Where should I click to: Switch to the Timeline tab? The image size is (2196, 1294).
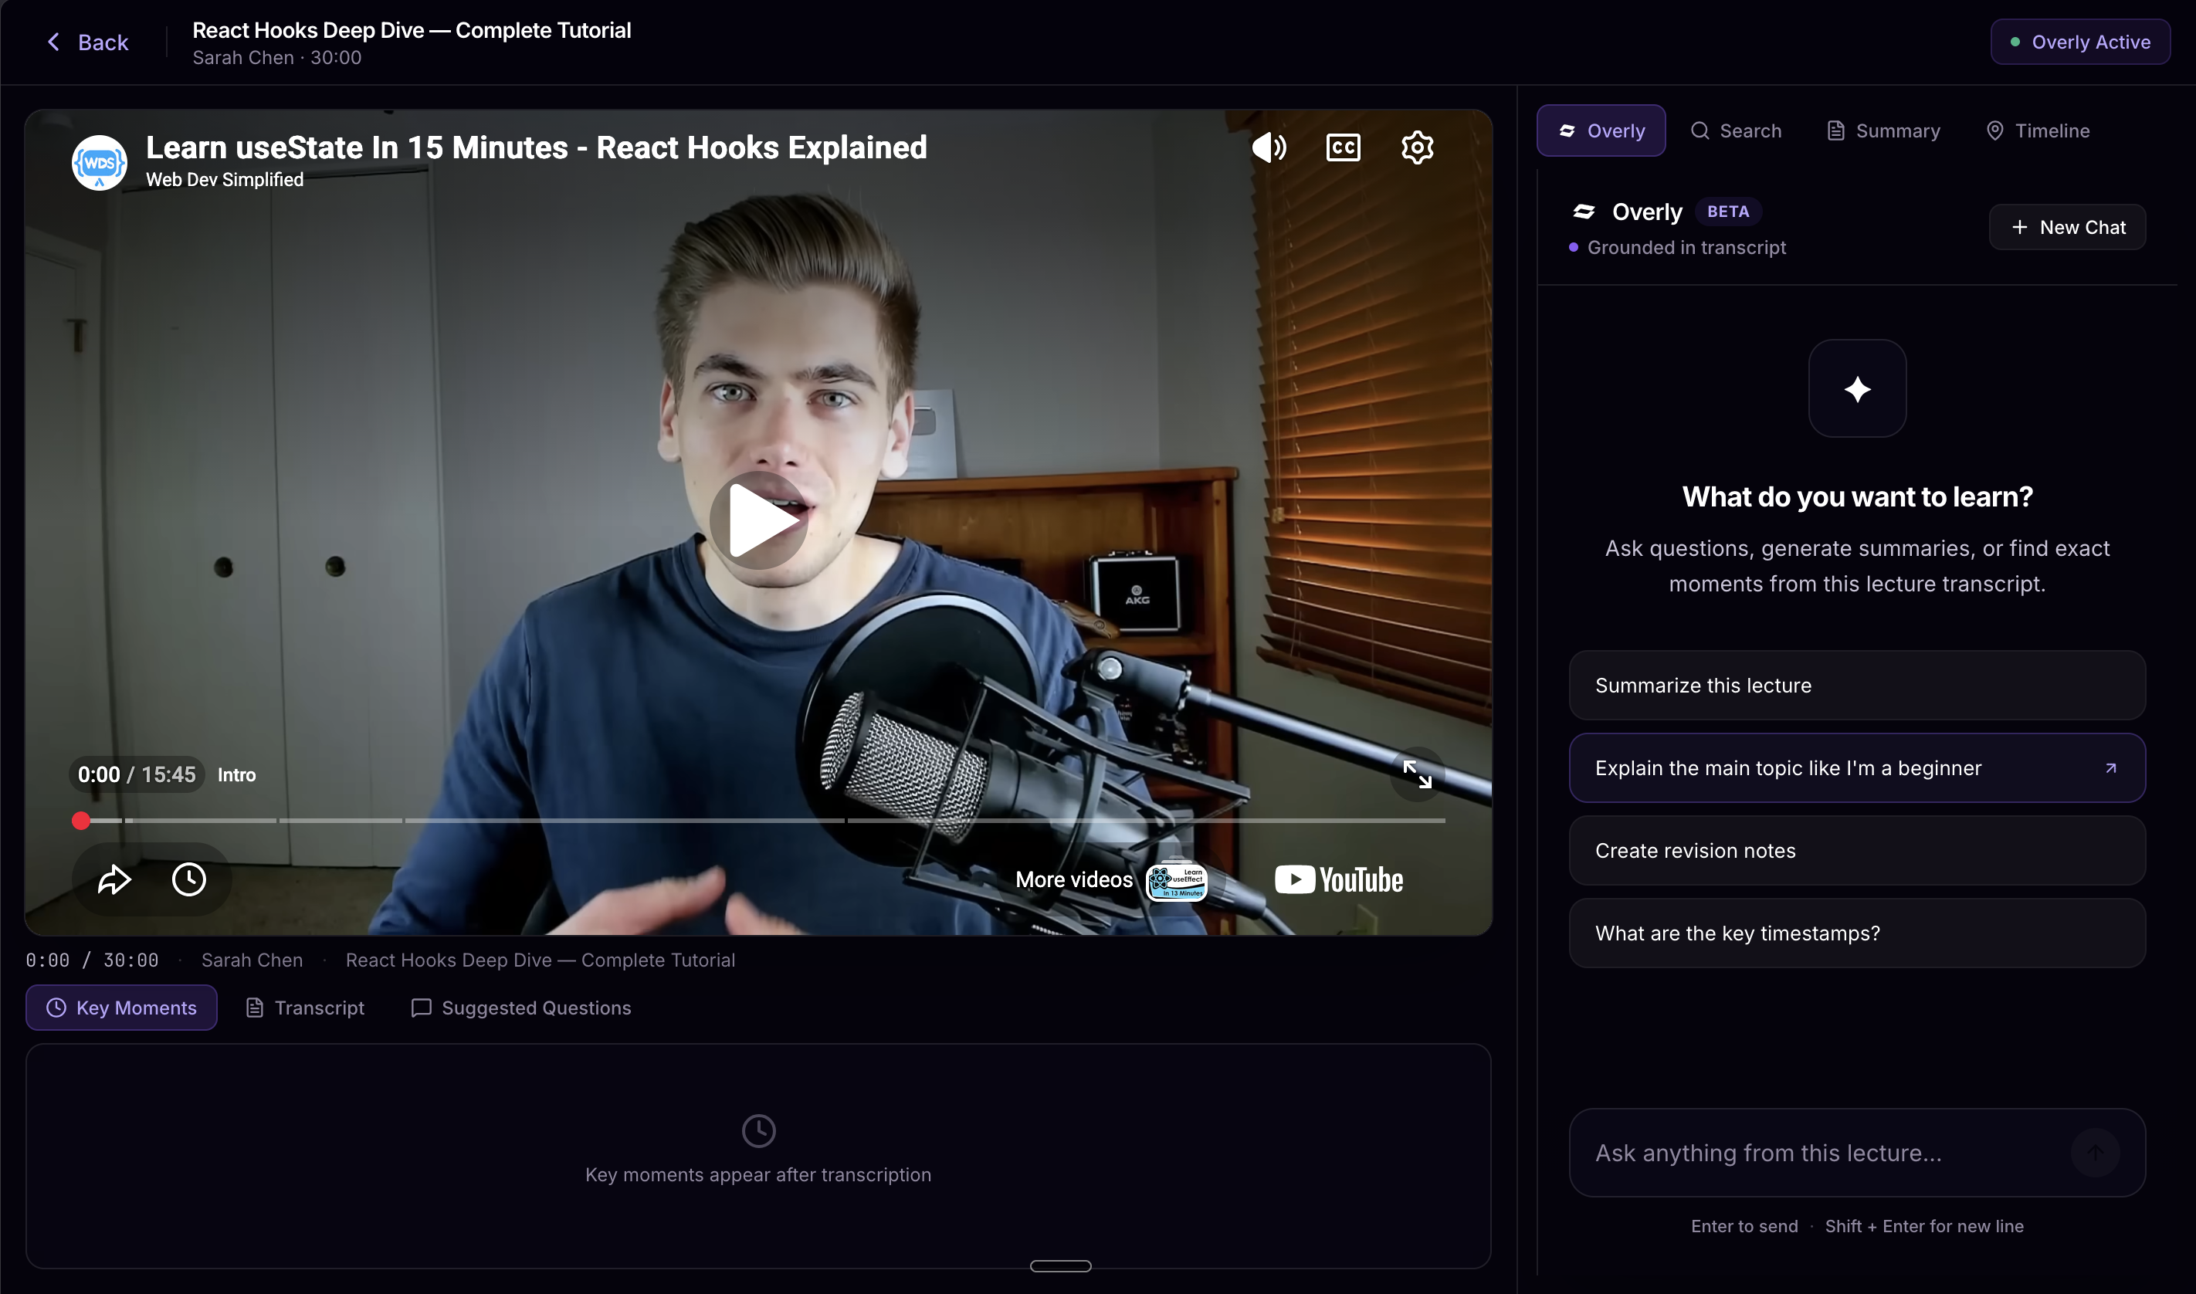click(x=2038, y=130)
